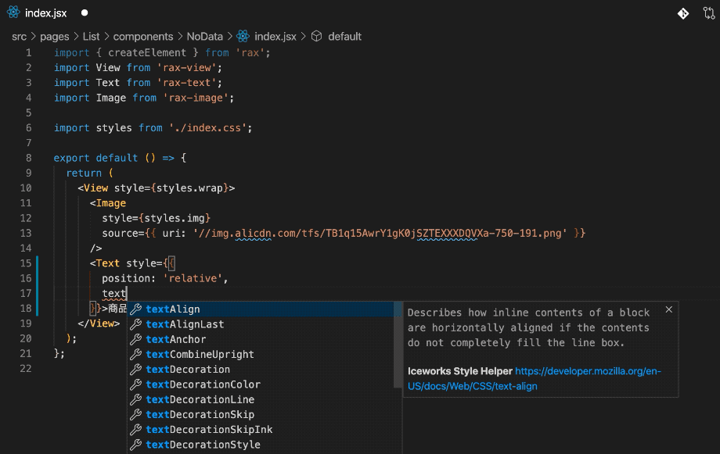Image resolution: width=720 pixels, height=454 pixels.
Task: Select the textCombineUpright suggestion
Action: click(x=261, y=355)
